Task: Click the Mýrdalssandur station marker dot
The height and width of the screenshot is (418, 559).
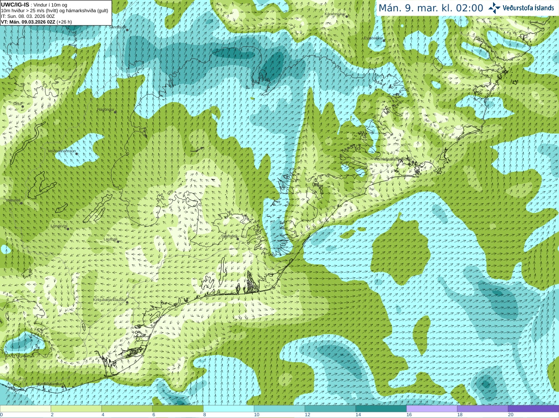Action: [63, 386]
